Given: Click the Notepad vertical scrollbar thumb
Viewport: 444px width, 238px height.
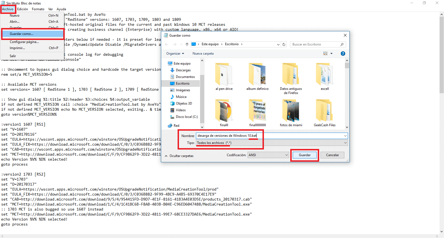Looking at the screenshot, I should pos(442,55).
